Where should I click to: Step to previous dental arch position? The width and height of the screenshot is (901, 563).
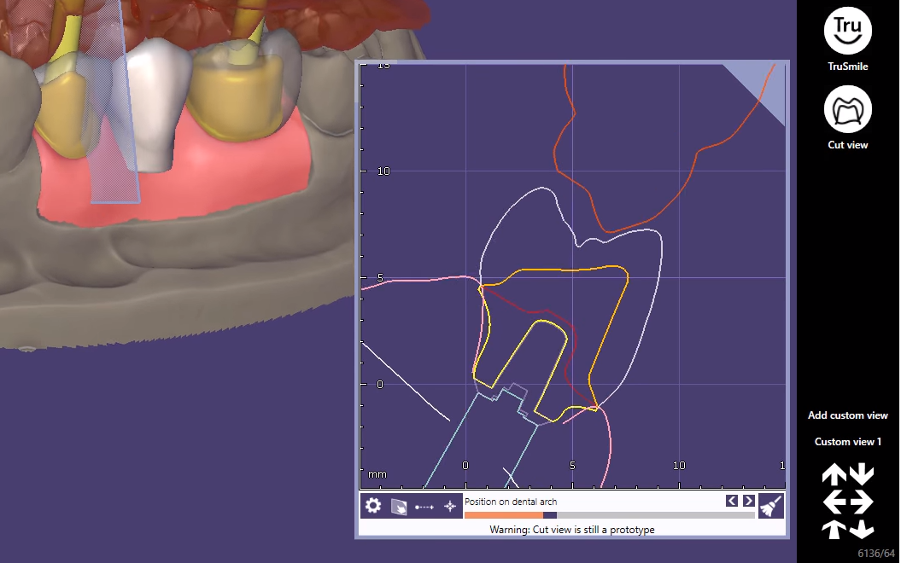pyautogui.click(x=732, y=501)
